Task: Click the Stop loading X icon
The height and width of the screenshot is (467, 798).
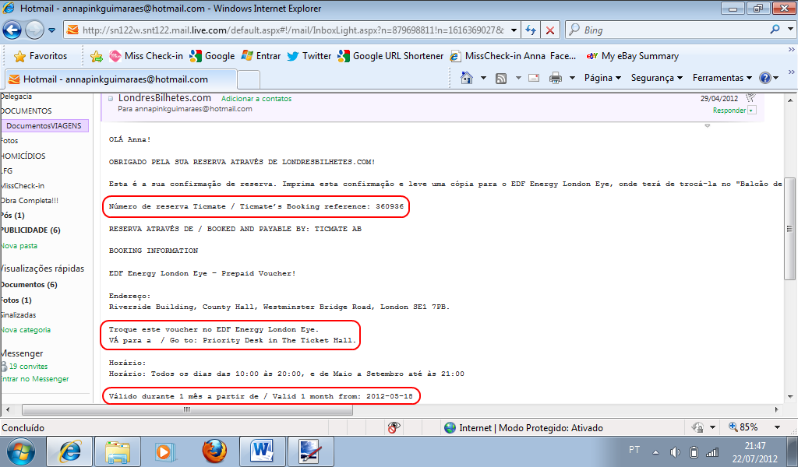Action: pos(550,30)
